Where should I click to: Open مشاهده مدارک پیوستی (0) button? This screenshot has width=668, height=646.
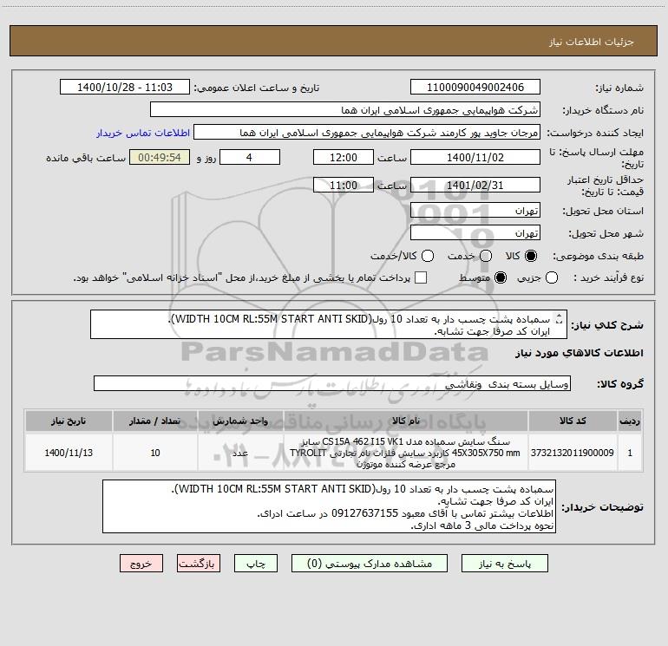pos(370,564)
